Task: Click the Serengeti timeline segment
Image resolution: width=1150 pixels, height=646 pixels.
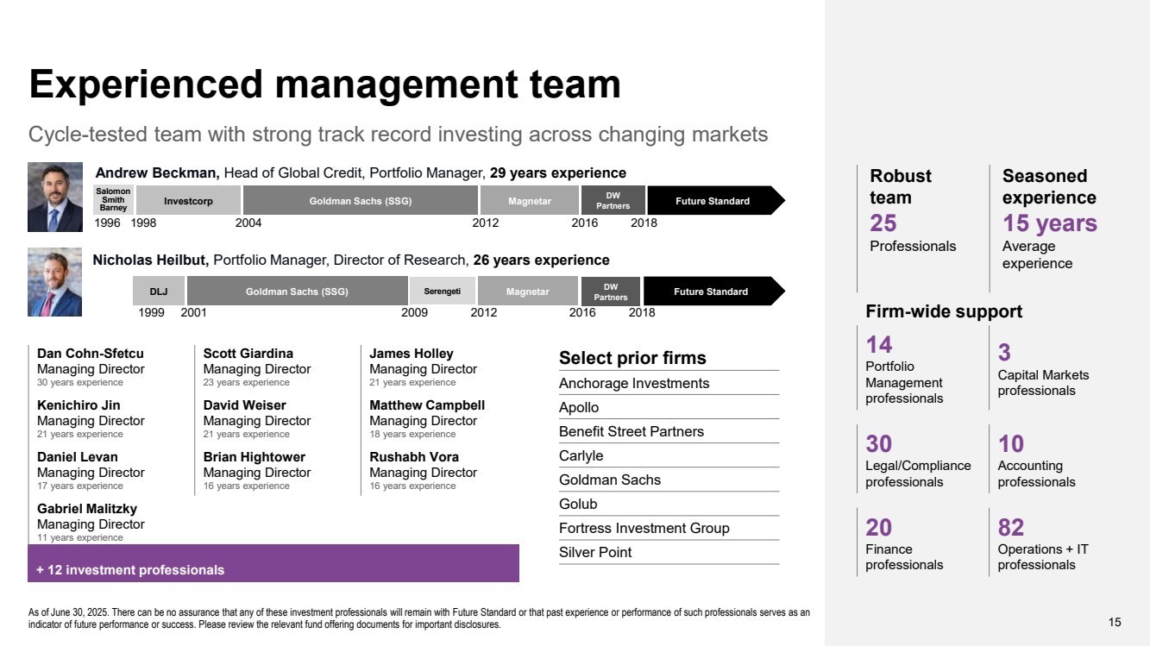Action: click(442, 292)
